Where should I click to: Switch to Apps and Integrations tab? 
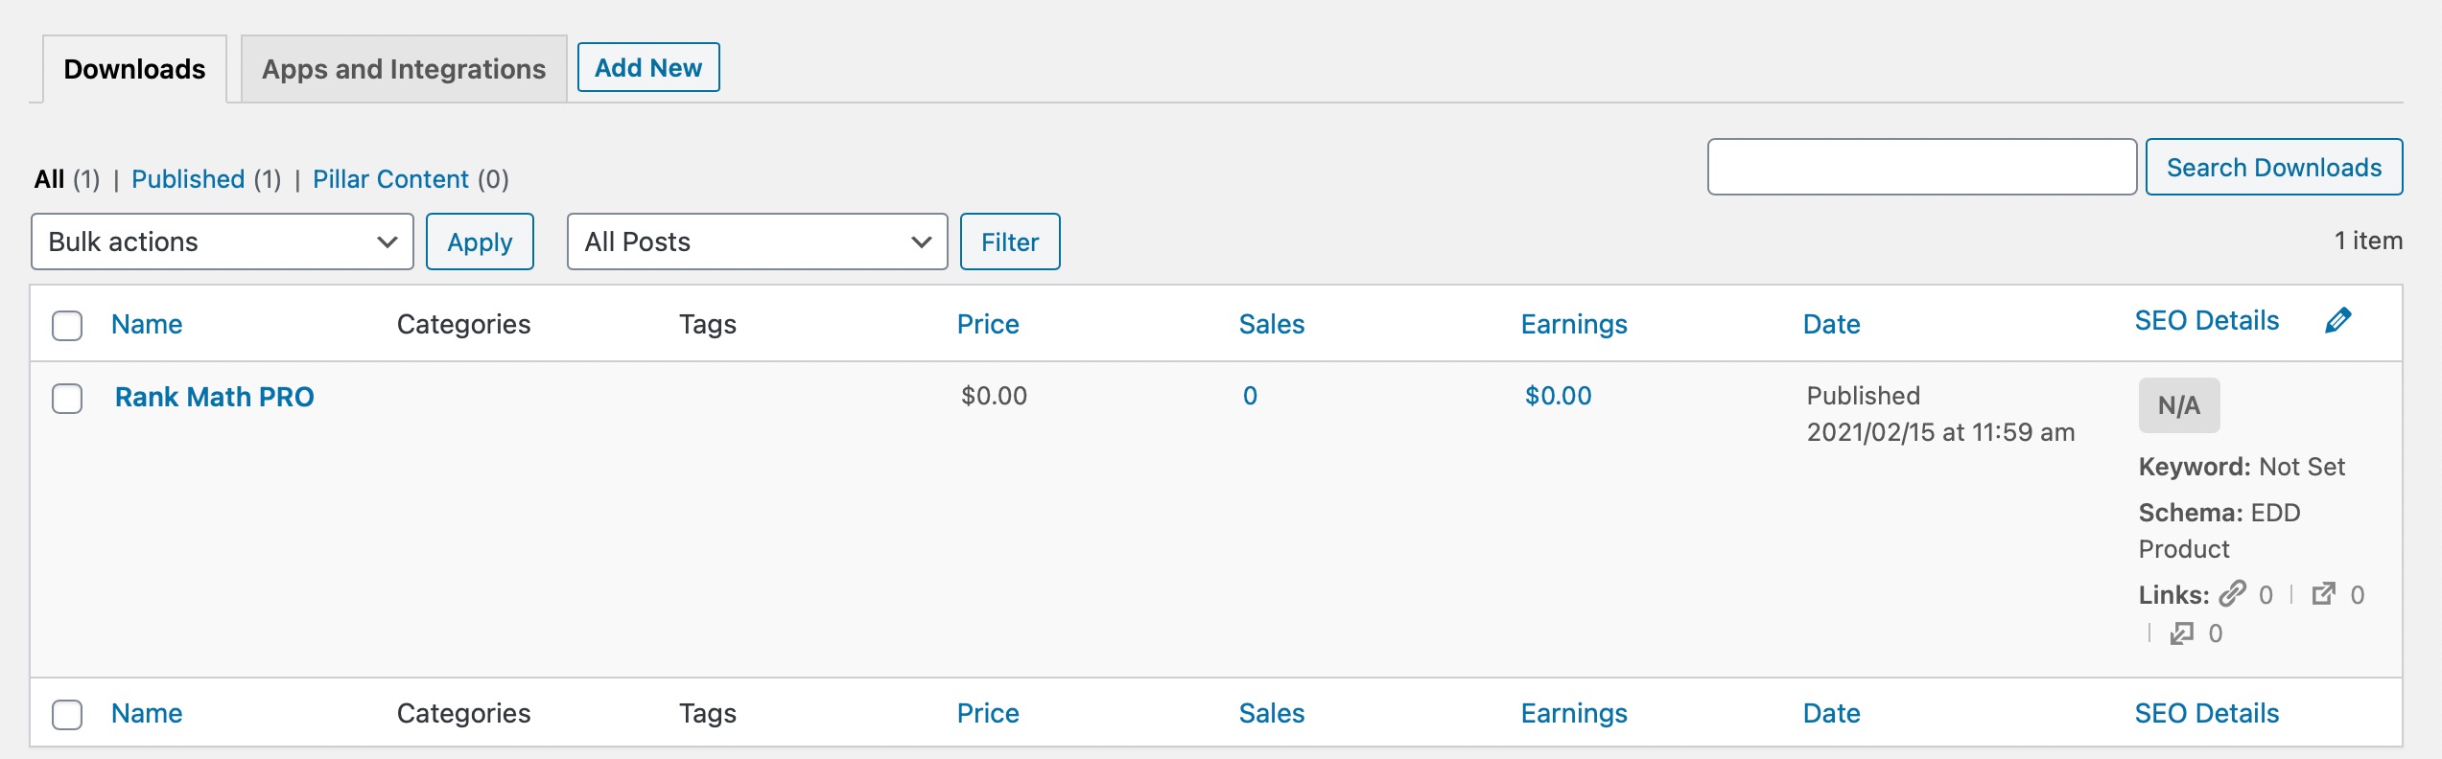point(404,69)
